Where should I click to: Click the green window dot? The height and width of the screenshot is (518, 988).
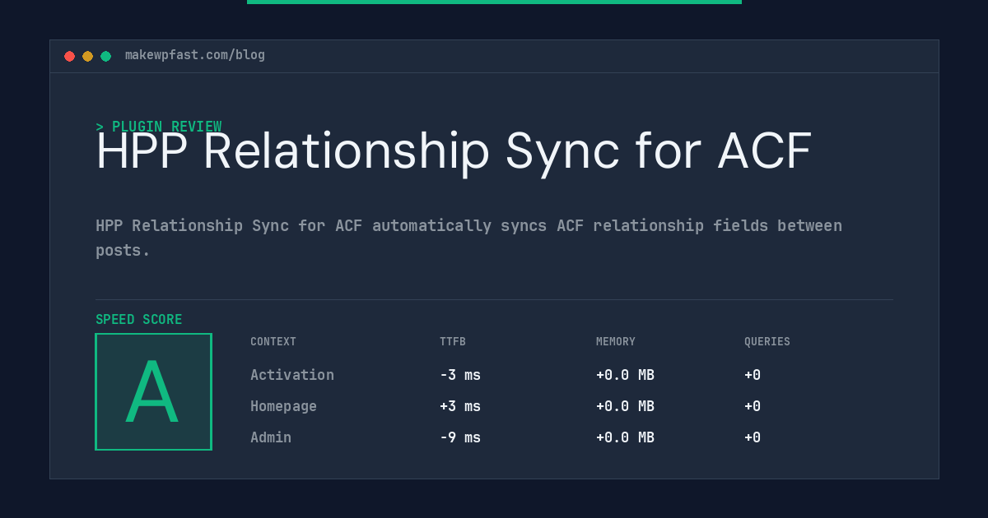coord(105,56)
